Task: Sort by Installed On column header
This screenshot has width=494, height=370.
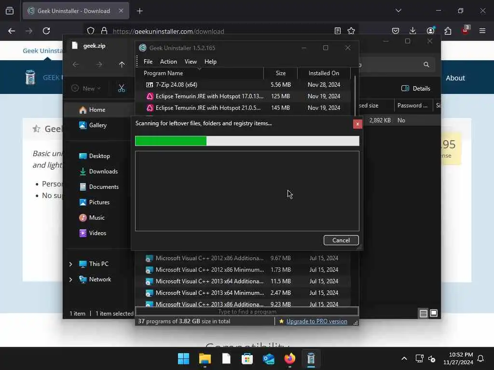Action: point(324,73)
